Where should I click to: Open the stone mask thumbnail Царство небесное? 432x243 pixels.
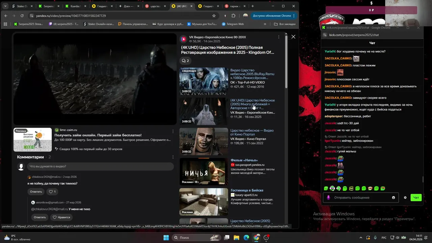click(x=204, y=141)
